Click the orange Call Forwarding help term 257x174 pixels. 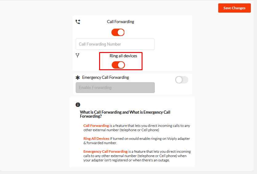[96, 126]
